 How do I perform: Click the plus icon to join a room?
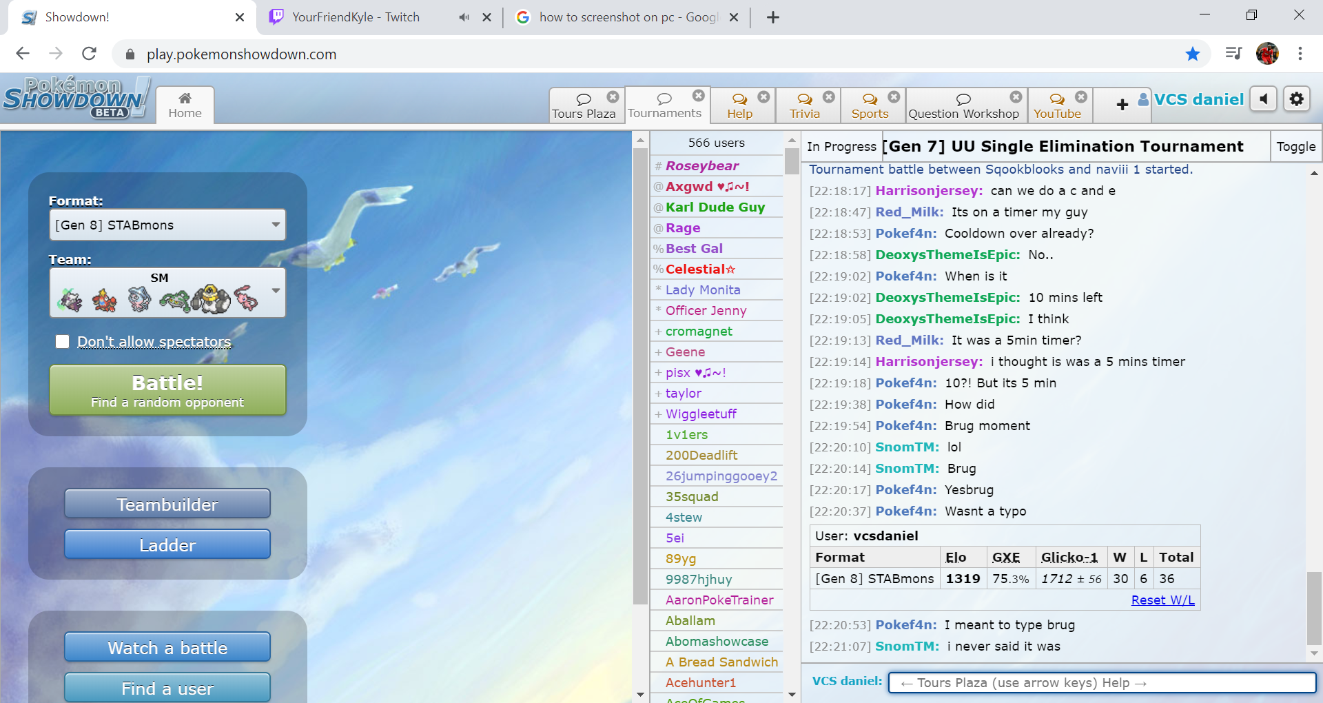coord(1122,105)
